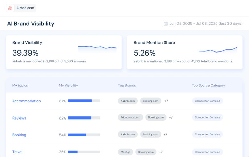Select Tripadvisor.com tag in Reviews row
Image resolution: width=249 pixels, height=157 pixels.
(x=131, y=117)
